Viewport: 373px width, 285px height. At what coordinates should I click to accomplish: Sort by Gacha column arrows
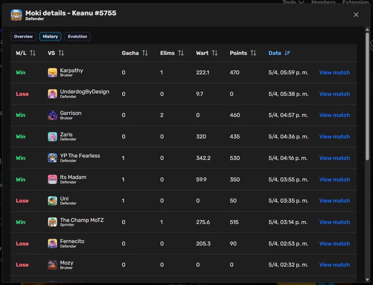pos(145,53)
